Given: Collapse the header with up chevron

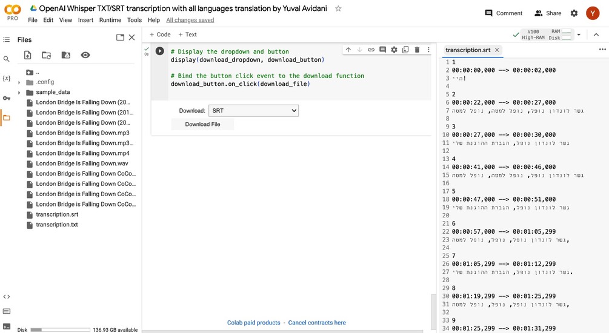Looking at the screenshot, I should click(596, 35).
